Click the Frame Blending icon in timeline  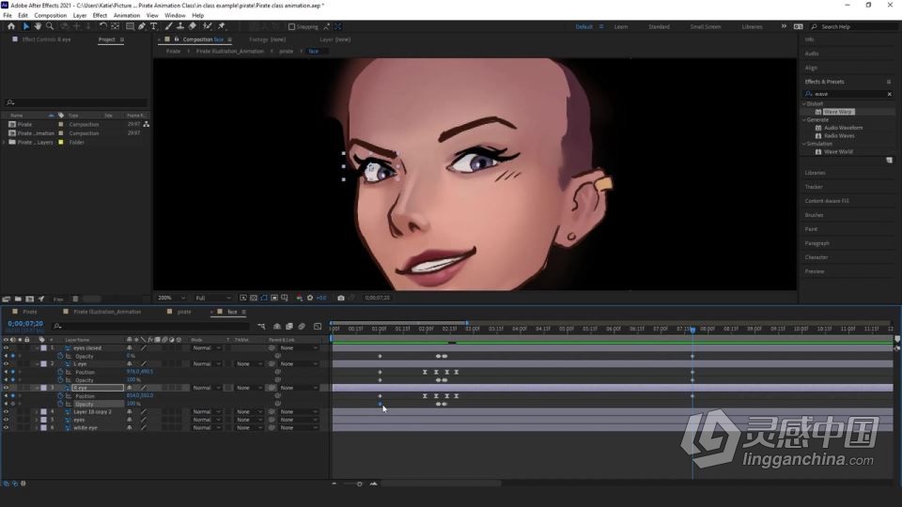click(289, 327)
